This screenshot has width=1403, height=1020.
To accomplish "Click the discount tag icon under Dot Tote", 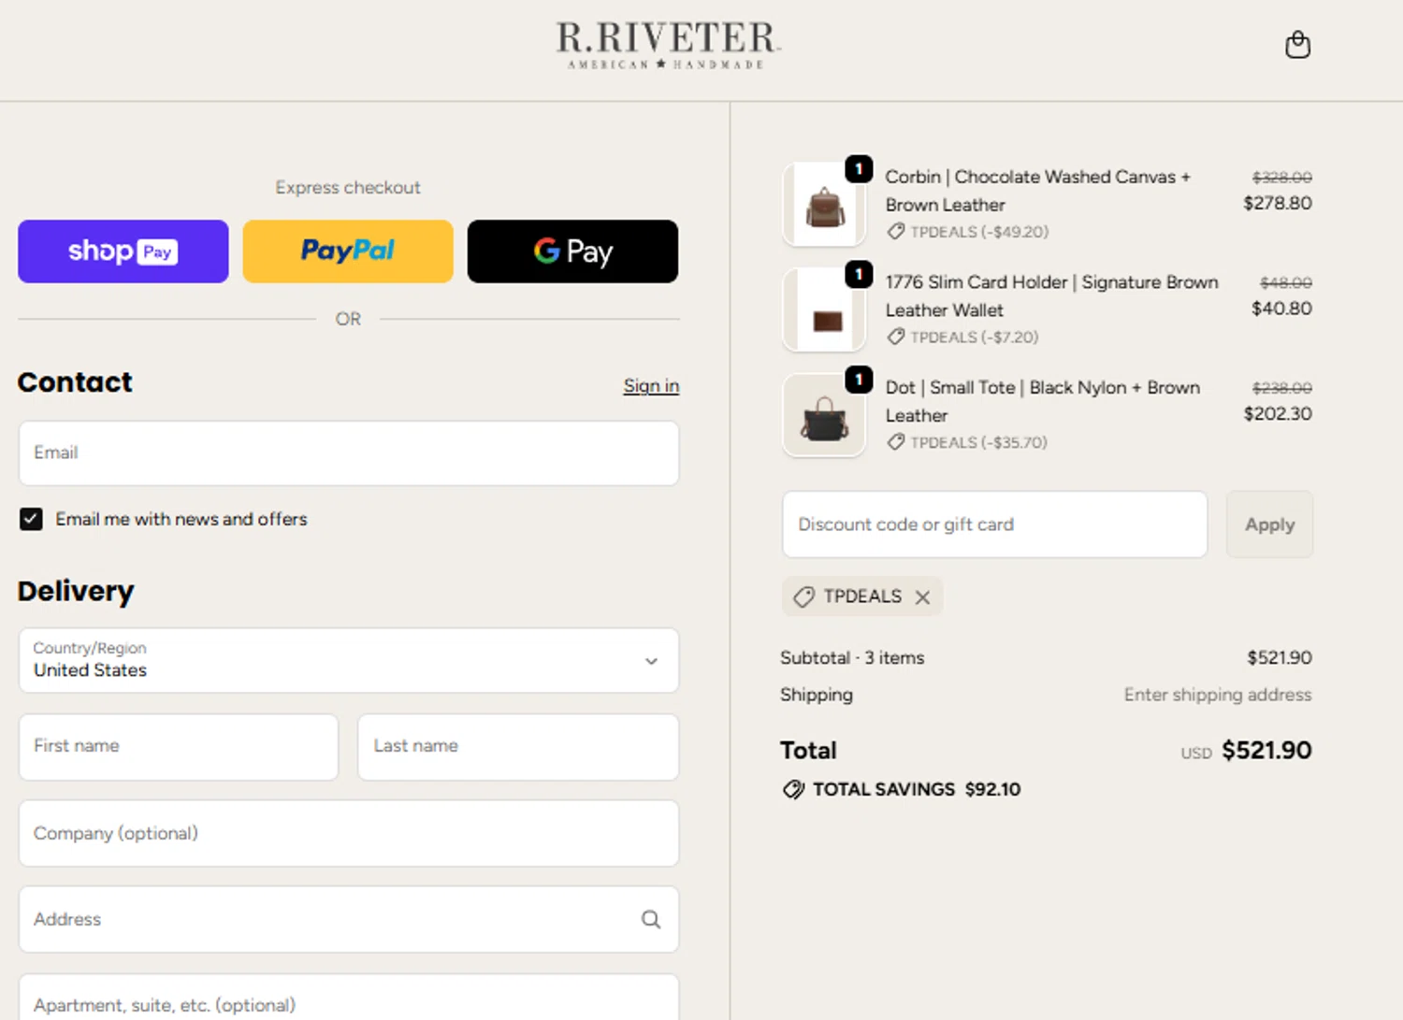I will click(x=895, y=442).
